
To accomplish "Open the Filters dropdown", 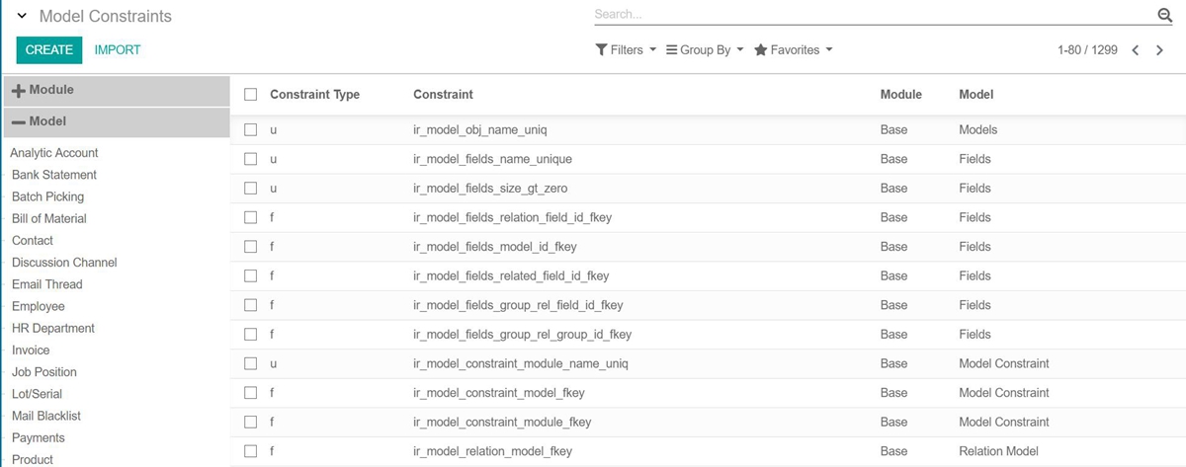I will [x=626, y=49].
